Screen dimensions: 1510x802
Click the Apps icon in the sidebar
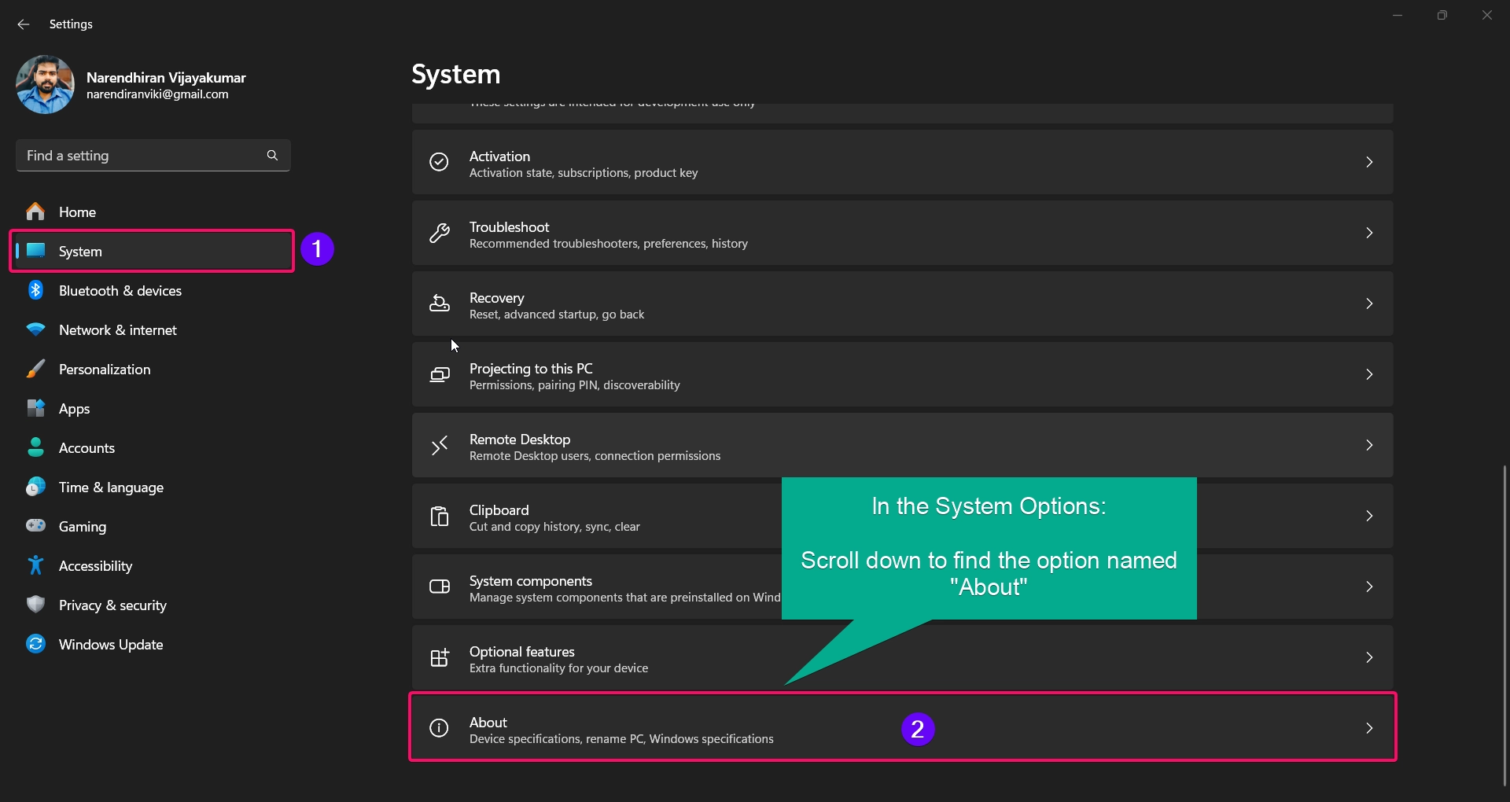pyautogui.click(x=35, y=408)
